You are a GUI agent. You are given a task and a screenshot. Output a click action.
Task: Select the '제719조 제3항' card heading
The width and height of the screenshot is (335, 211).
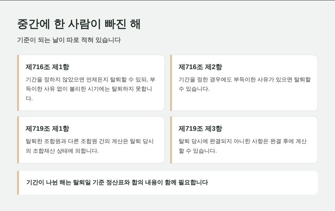tap(200, 128)
